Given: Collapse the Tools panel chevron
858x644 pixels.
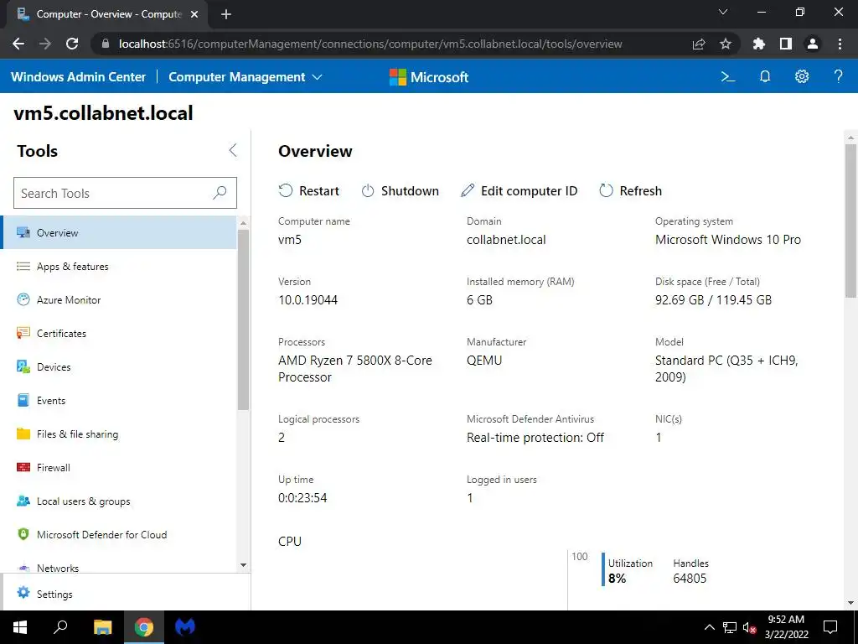Looking at the screenshot, I should (x=233, y=150).
